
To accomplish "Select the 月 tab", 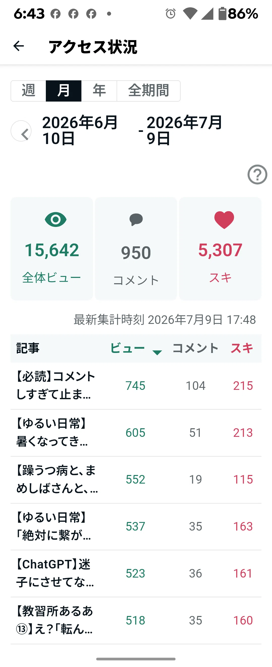I will pyautogui.click(x=63, y=91).
